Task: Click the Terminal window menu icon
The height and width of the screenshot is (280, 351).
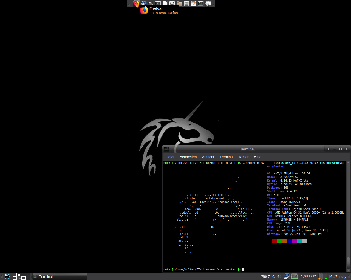Action: 166,149
